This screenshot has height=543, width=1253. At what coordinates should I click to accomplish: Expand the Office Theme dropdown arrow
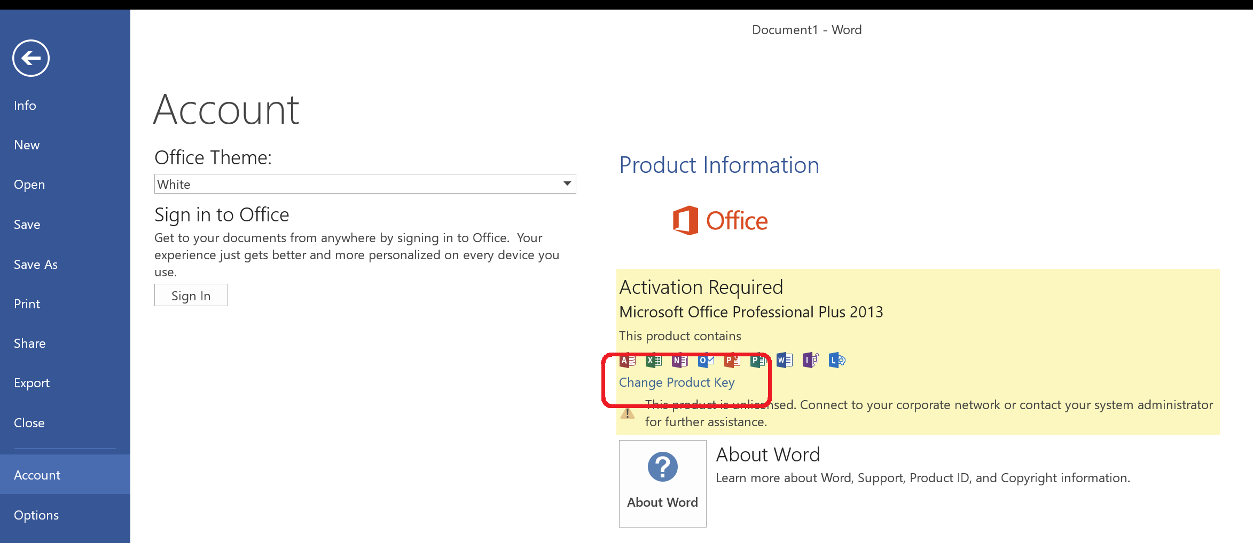[x=567, y=184]
